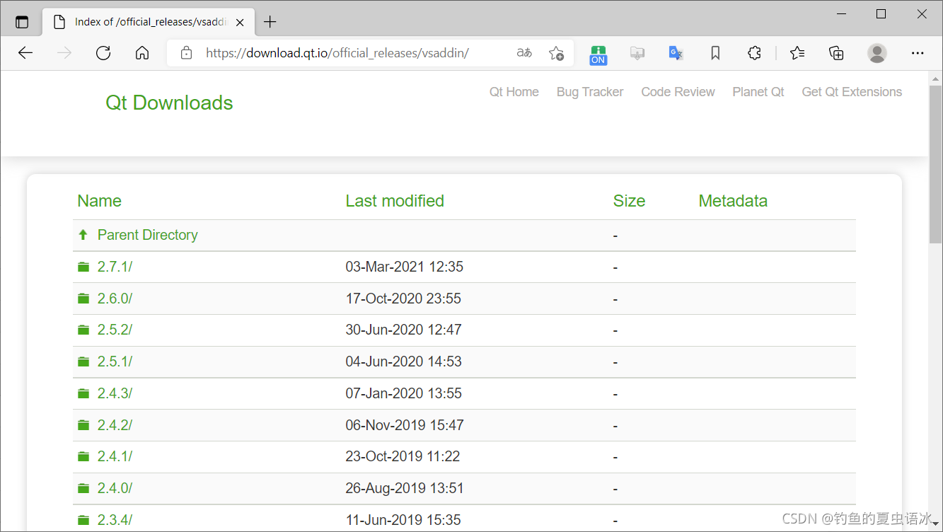Image resolution: width=943 pixels, height=532 pixels.
Task: Click the site lock icon in address bar
Action: [186, 53]
